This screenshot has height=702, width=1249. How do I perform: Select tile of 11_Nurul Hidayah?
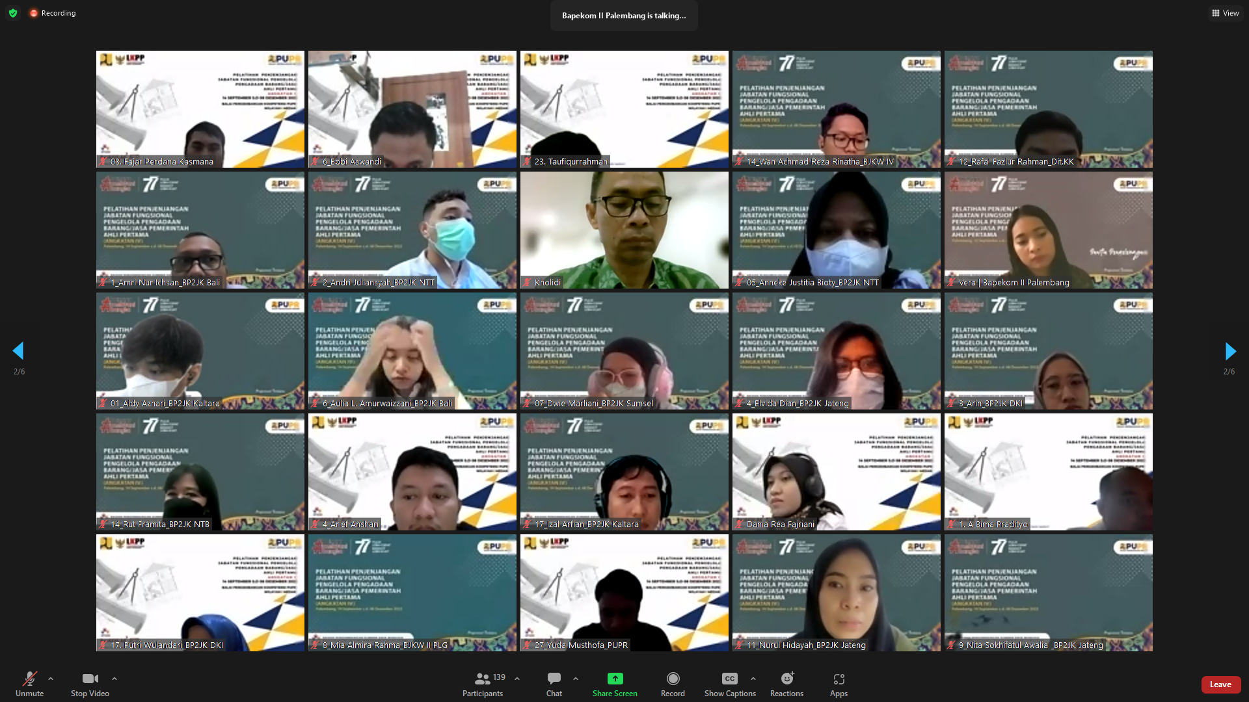tap(837, 593)
